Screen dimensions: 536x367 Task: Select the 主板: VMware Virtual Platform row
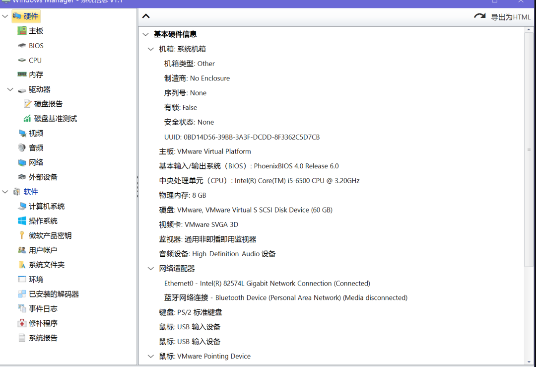tap(205, 151)
